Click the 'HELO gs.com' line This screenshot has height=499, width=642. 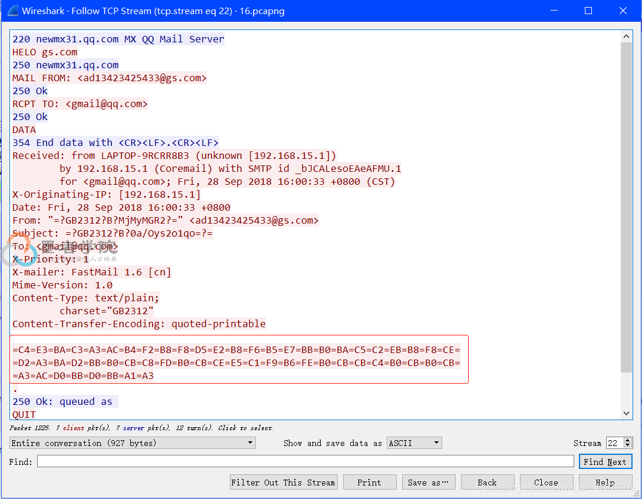coord(45,52)
